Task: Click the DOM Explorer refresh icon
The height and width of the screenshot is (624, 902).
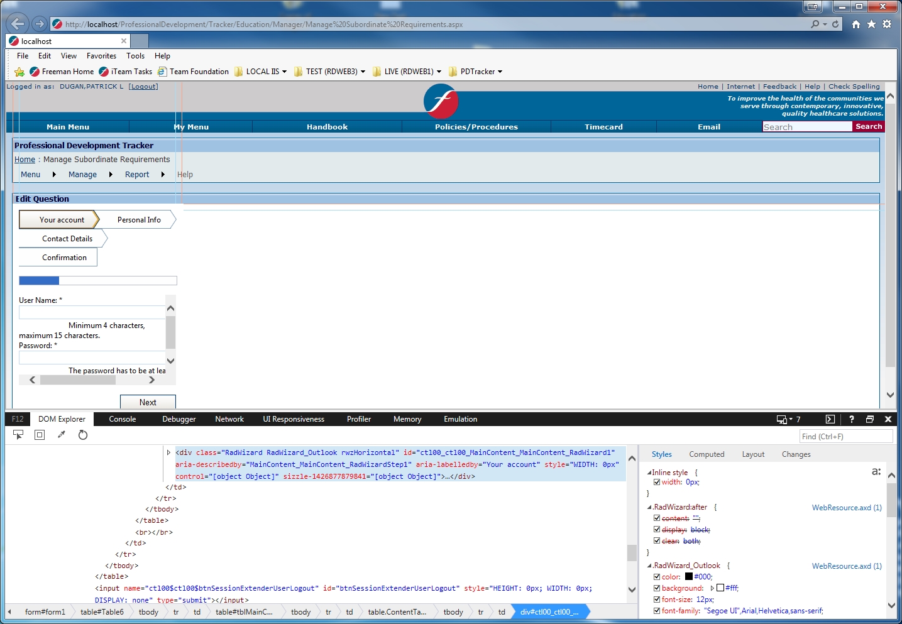Action: click(83, 435)
